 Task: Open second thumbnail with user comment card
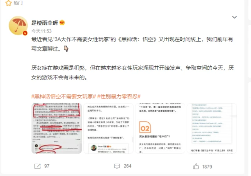pyautogui.click(x=108, y=129)
